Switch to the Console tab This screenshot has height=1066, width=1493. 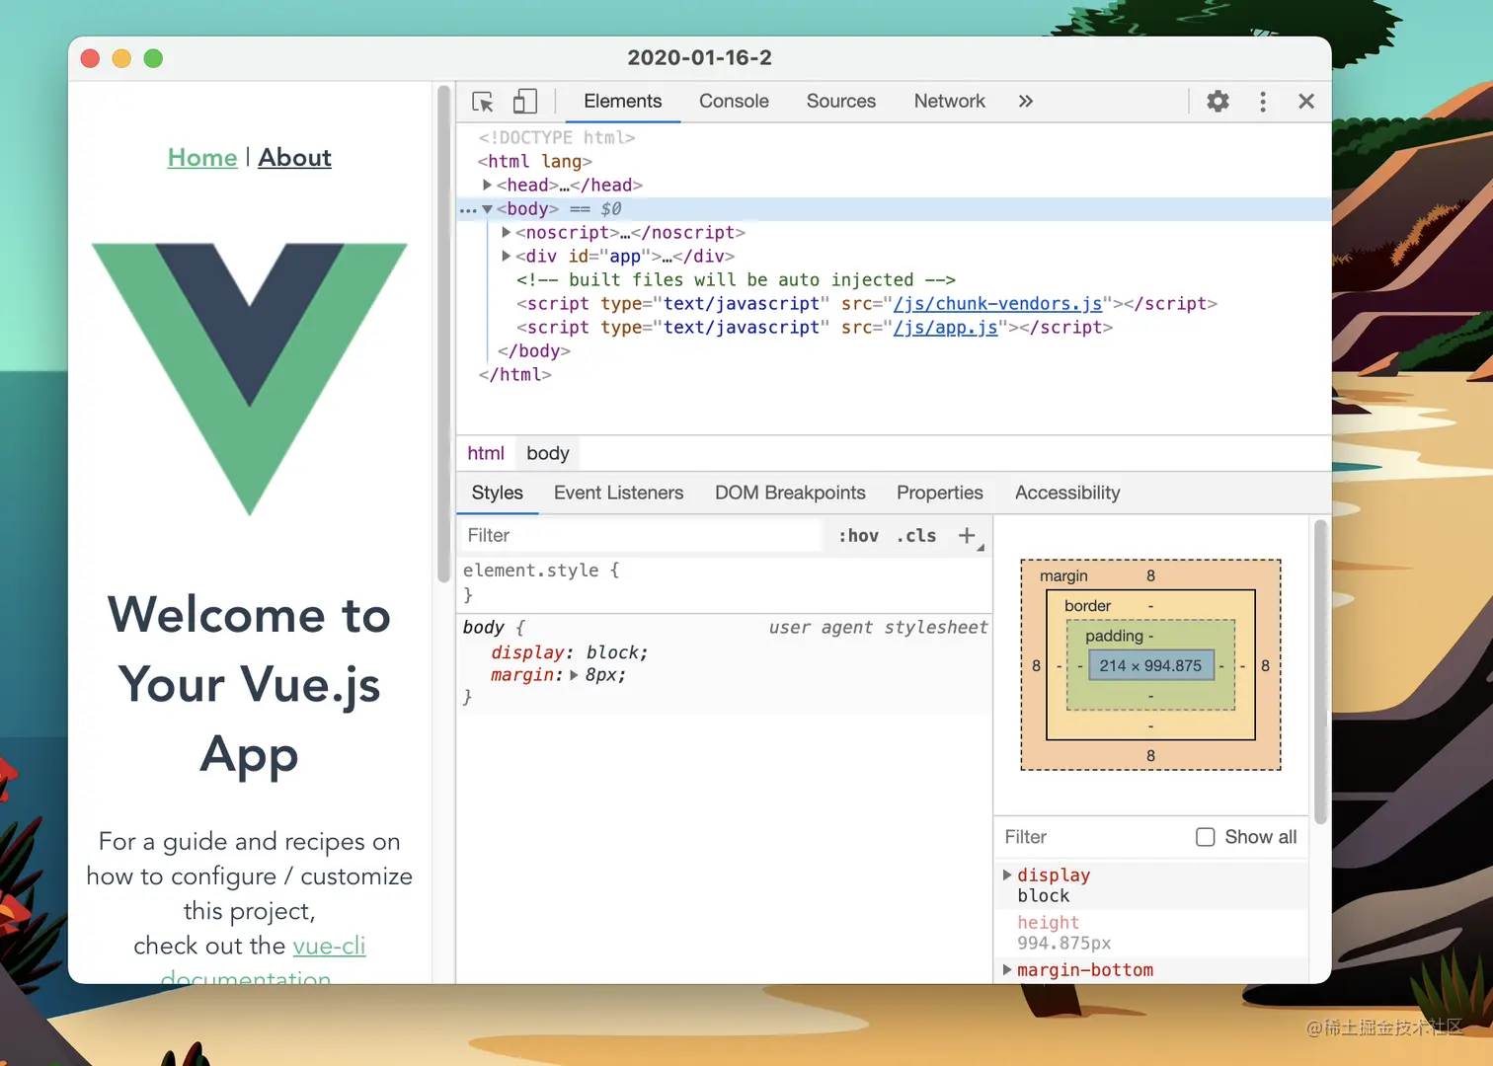734,102
